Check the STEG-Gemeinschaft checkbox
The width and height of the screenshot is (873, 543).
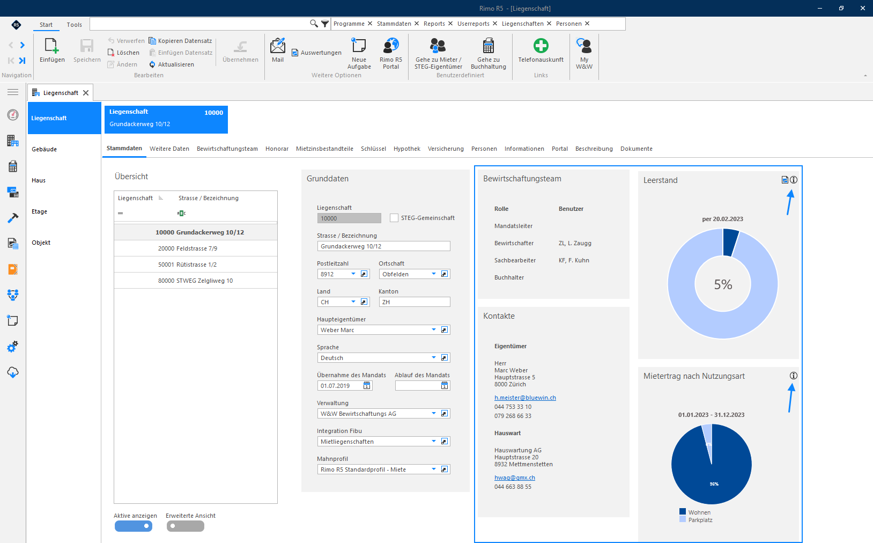click(x=394, y=218)
